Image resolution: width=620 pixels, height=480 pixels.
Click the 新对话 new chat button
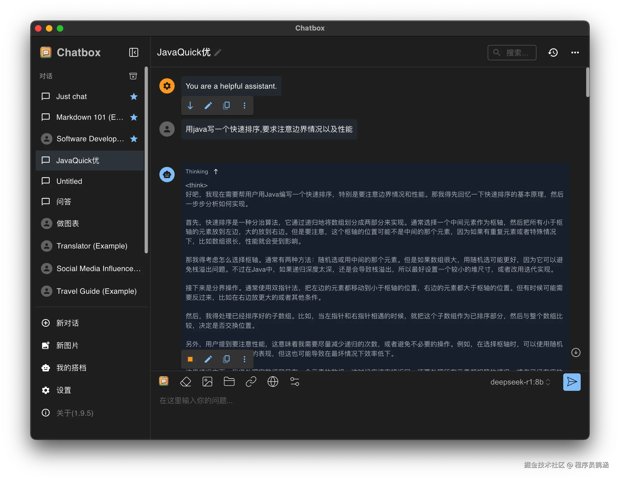67,323
